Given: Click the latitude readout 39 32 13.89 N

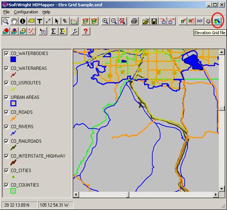Looking at the screenshot, I should pyautogui.click(x=17, y=205).
